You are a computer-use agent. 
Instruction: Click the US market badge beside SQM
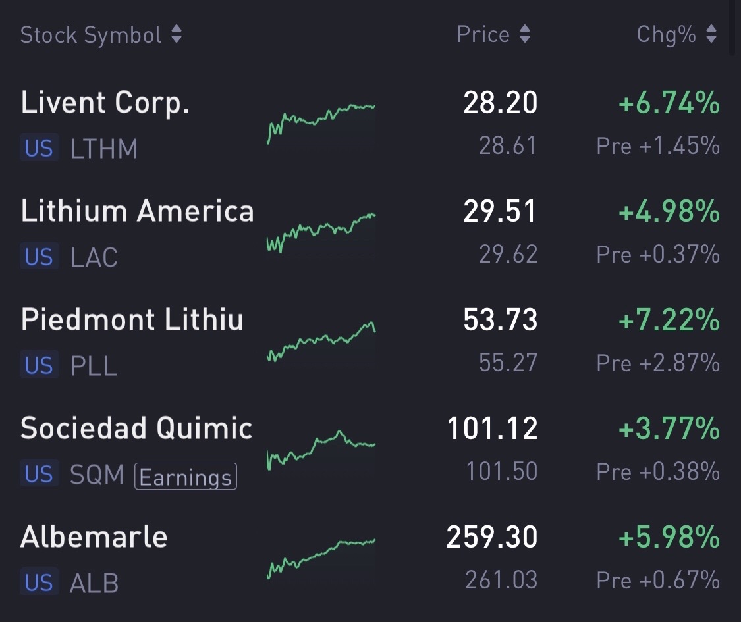coord(40,473)
